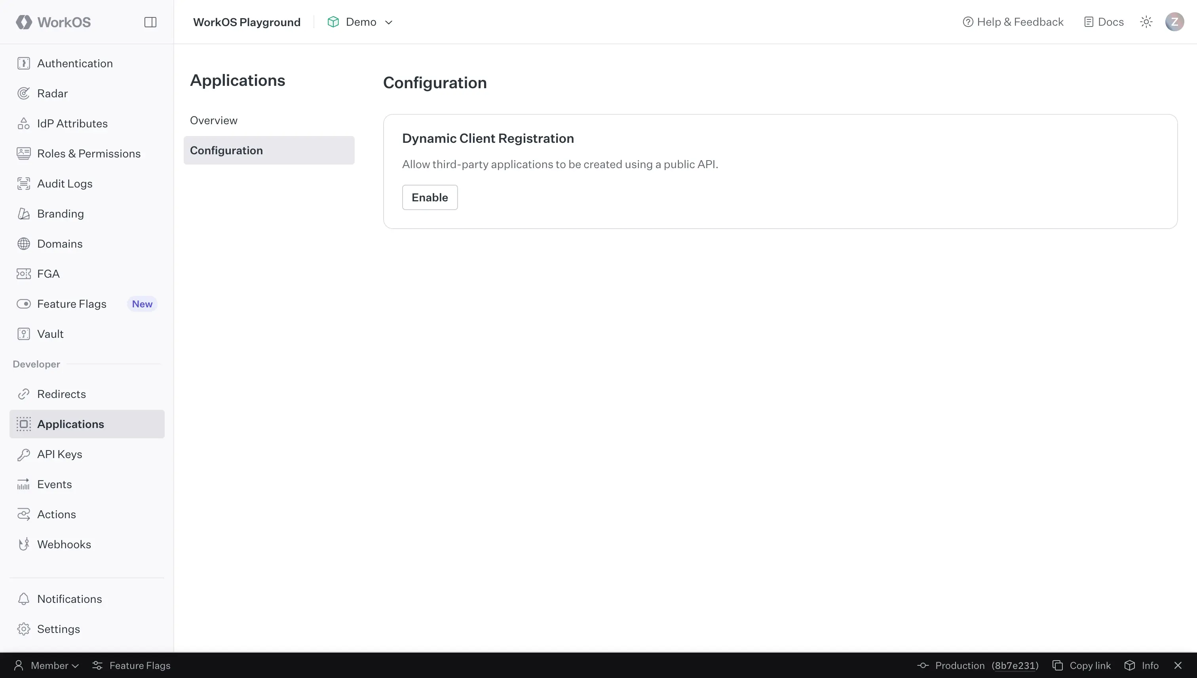Image resolution: width=1197 pixels, height=678 pixels.
Task: Open Audit Logs from sidebar
Action: (87, 184)
